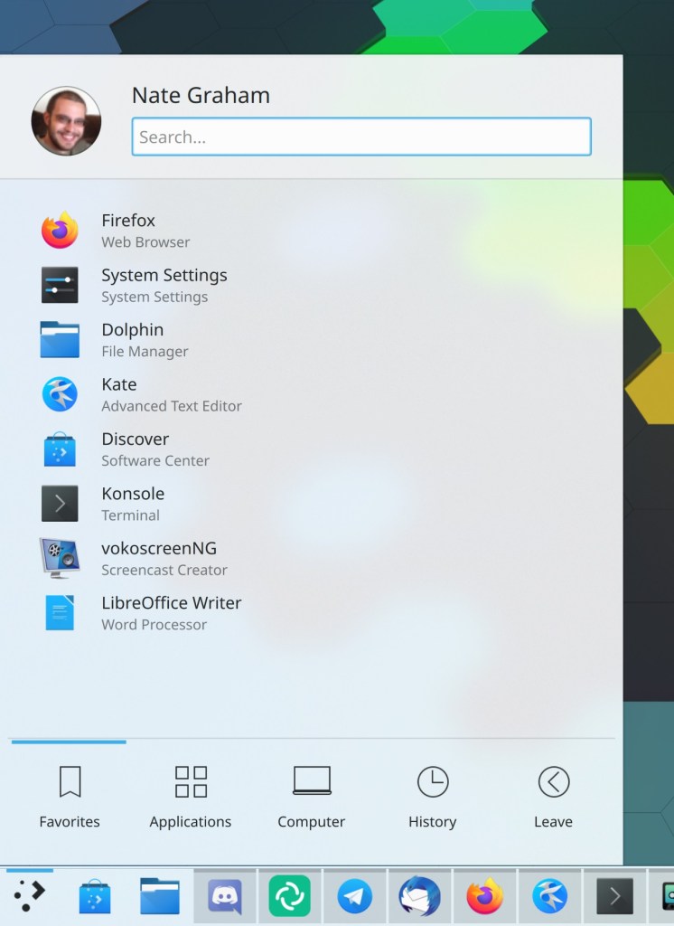Click Nate Graham's user avatar
The image size is (674, 926).
[x=66, y=121]
